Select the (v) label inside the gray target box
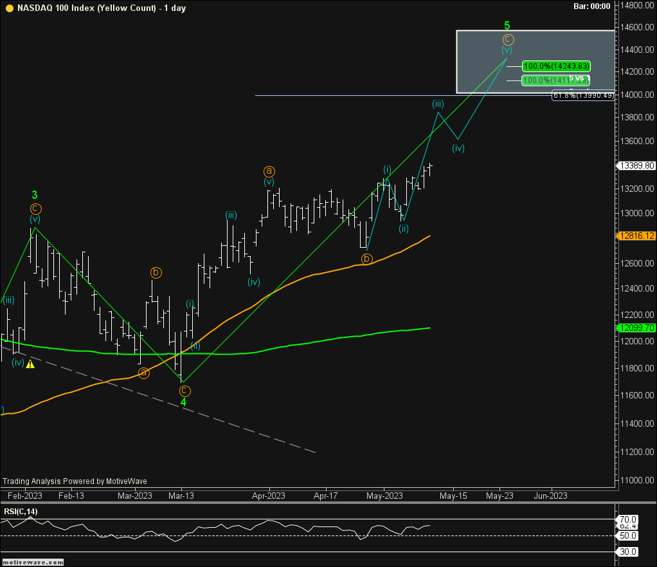657x567 pixels. click(x=507, y=50)
